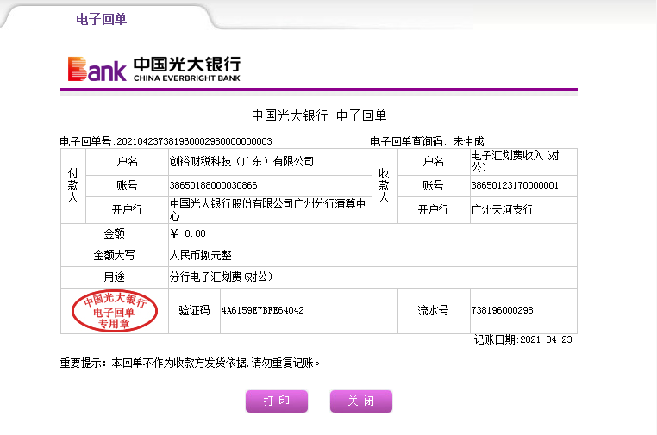Click the verification code 4A6159E7BFE64042
The image size is (657, 435).
pos(262,310)
